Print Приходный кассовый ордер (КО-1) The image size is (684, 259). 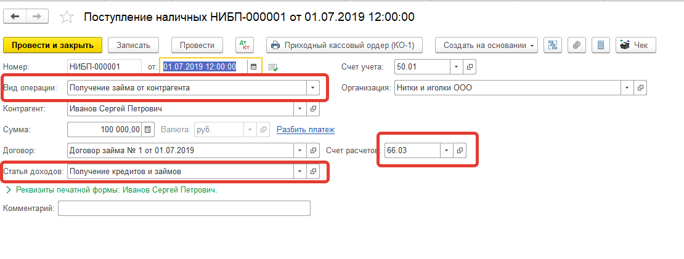[x=344, y=45]
